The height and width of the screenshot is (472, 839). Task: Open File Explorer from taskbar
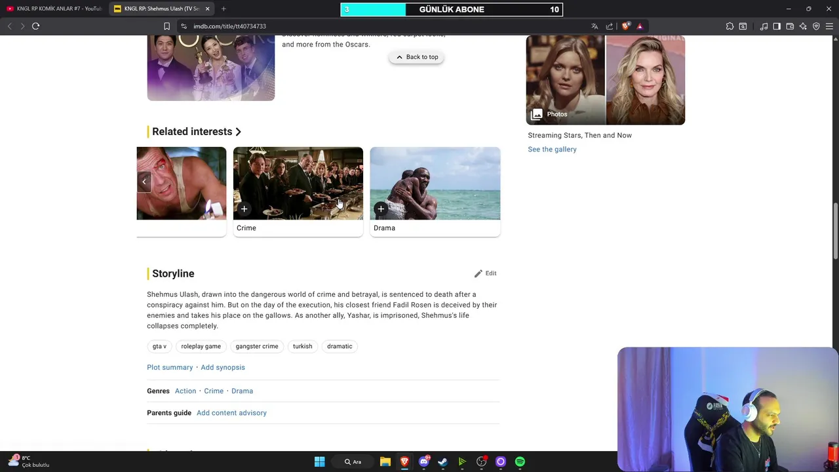385,462
